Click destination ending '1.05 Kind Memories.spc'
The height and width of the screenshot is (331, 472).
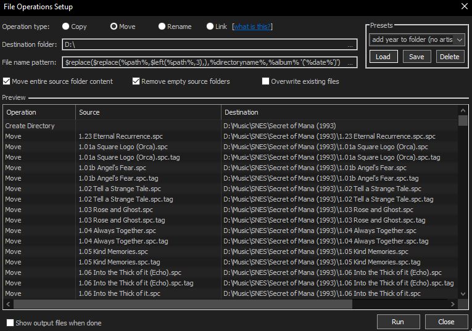315,252
